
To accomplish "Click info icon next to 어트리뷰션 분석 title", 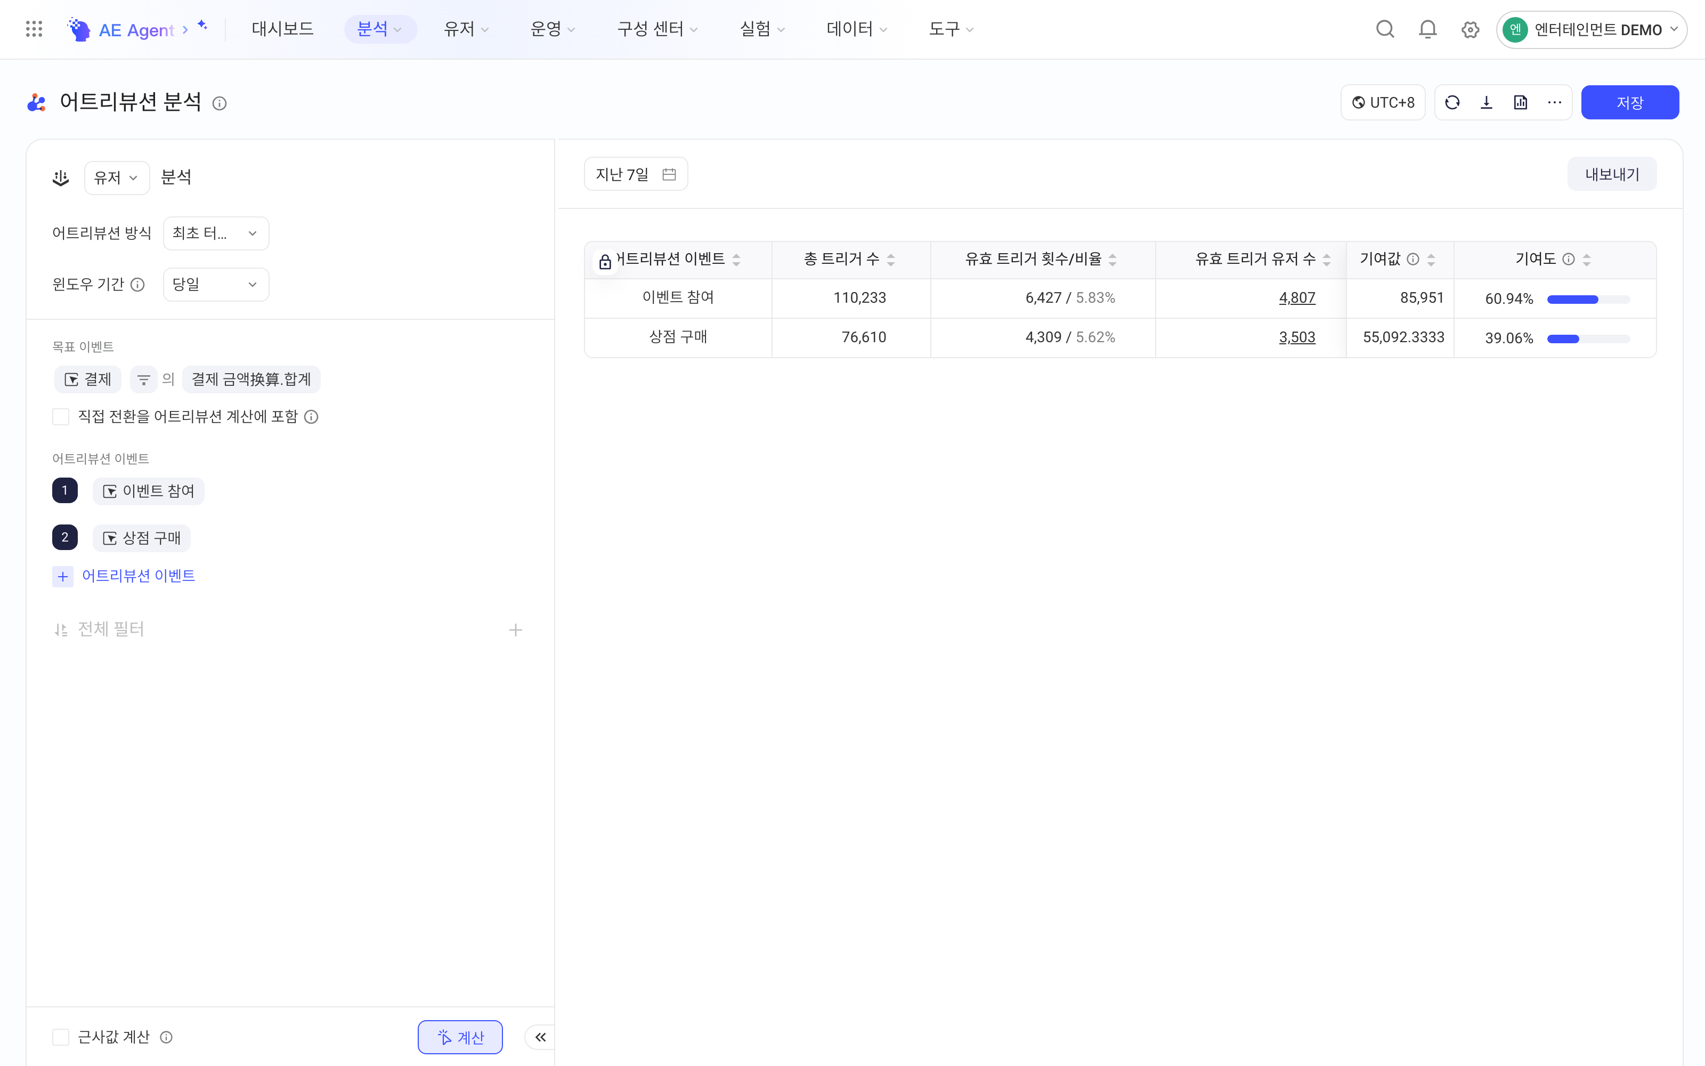I will point(220,103).
